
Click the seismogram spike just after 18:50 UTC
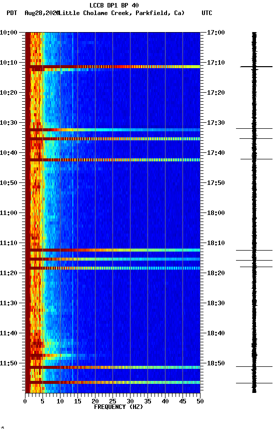[x=254, y=367]
